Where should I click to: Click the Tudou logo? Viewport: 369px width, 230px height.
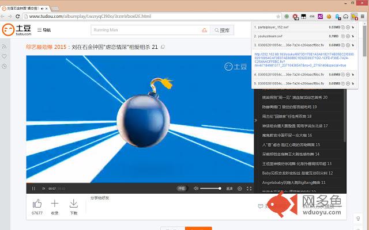point(17,29)
